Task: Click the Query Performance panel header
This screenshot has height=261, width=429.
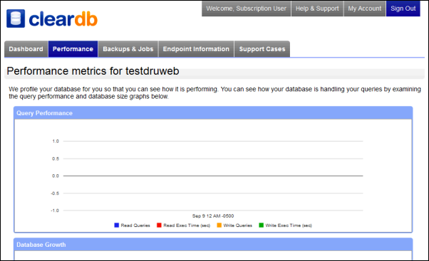Action: [213, 113]
